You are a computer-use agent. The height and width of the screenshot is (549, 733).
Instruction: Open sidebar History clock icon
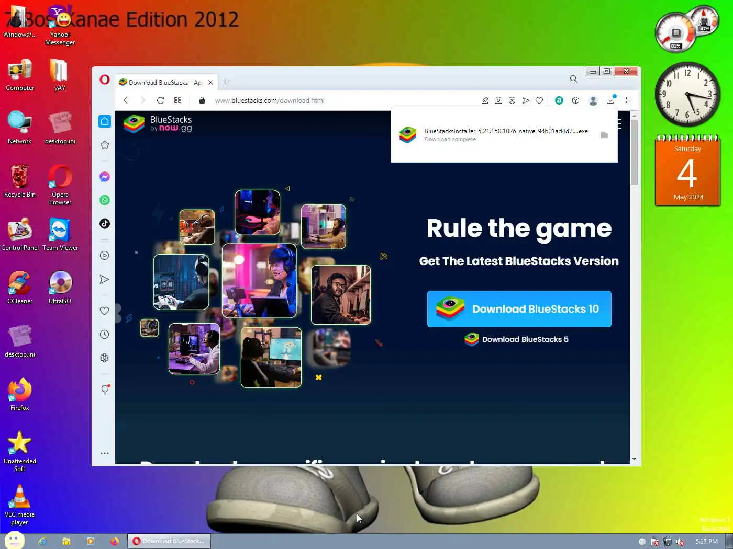click(105, 335)
